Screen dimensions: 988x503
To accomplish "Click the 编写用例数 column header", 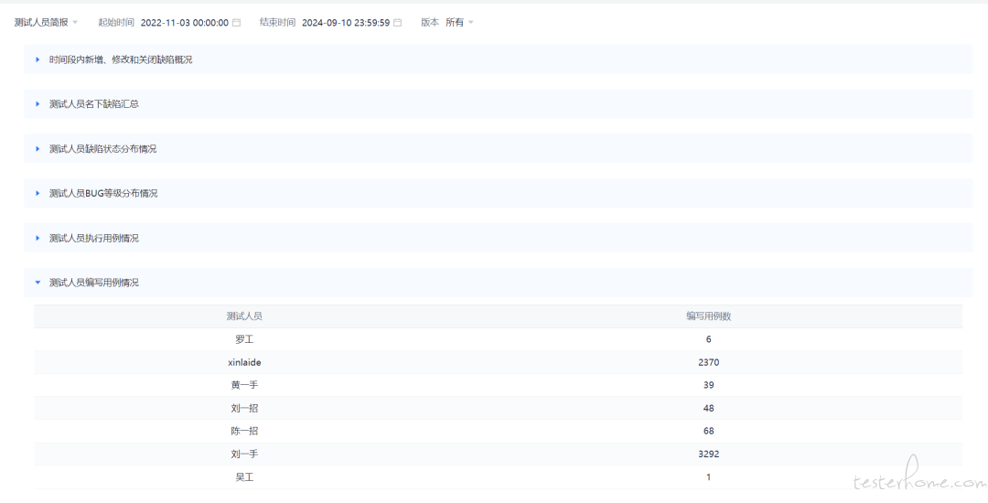I will coord(708,316).
